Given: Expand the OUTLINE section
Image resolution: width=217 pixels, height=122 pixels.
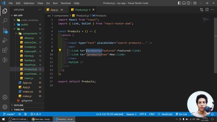Looking at the screenshot, I should [x=27, y=105].
